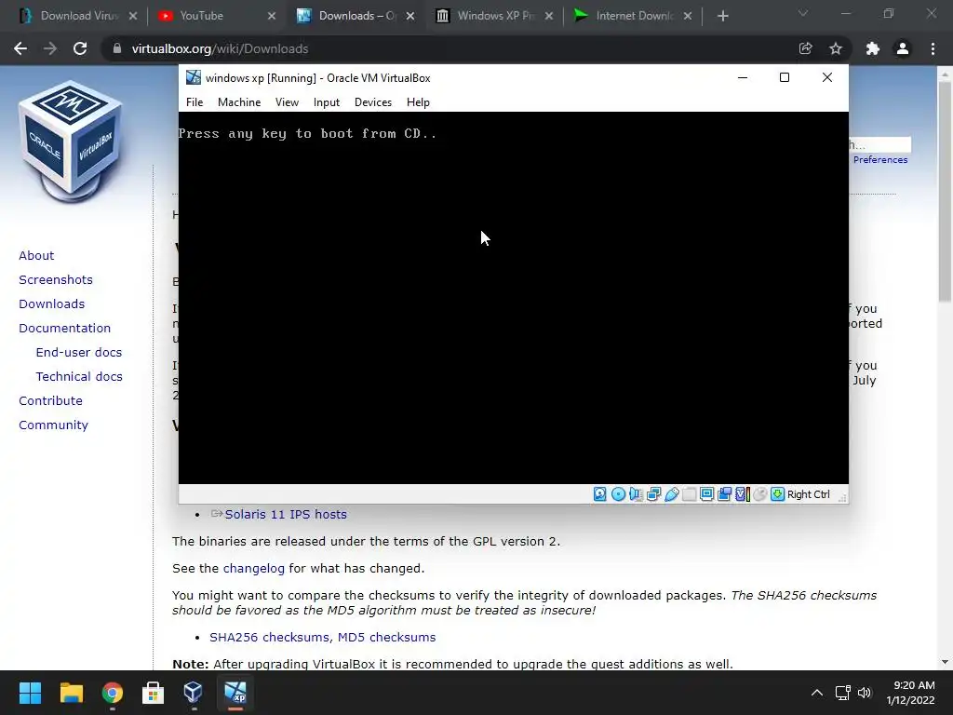Viewport: 953px width, 715px height.
Task: Open the volume control in system tray
Action: pos(865,693)
